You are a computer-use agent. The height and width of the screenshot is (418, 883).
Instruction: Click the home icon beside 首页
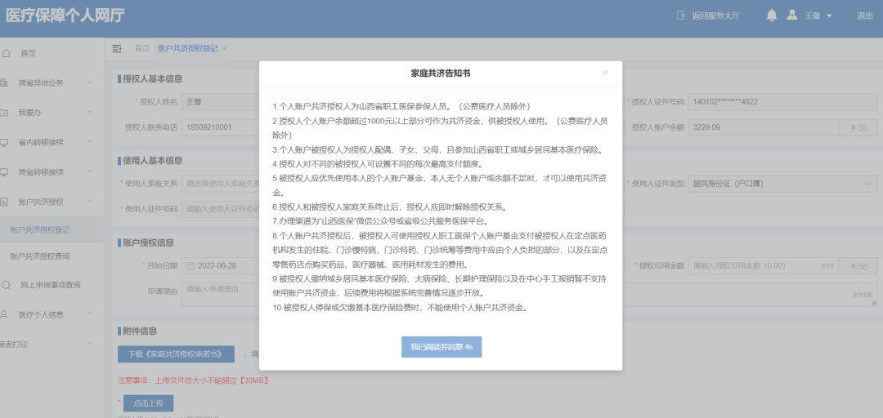point(7,53)
